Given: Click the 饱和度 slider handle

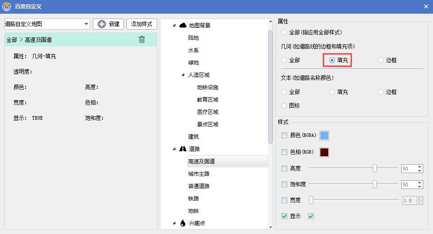Looking at the screenshot, I should click(375, 184).
